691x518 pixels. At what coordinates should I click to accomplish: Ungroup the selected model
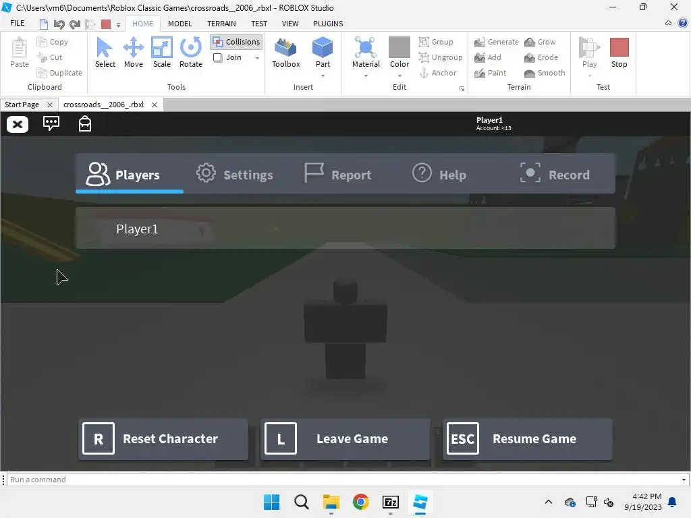click(441, 57)
